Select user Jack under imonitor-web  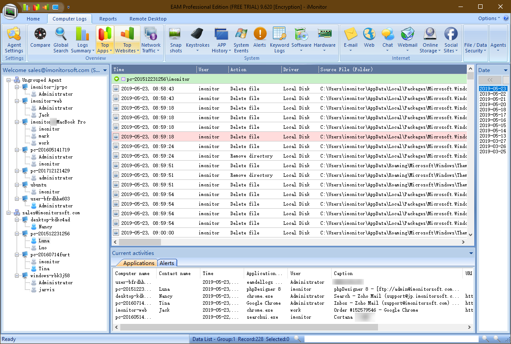(x=44, y=115)
